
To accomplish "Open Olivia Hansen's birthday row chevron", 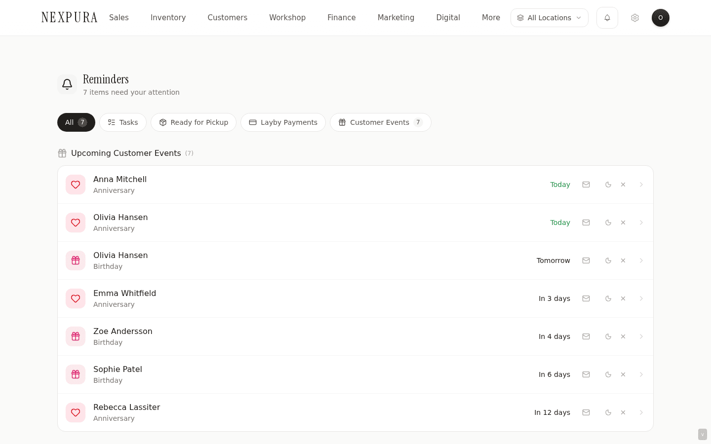I will (x=641, y=260).
